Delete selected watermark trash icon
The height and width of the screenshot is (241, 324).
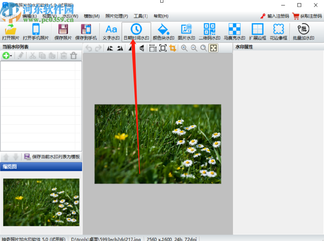click(x=64, y=55)
